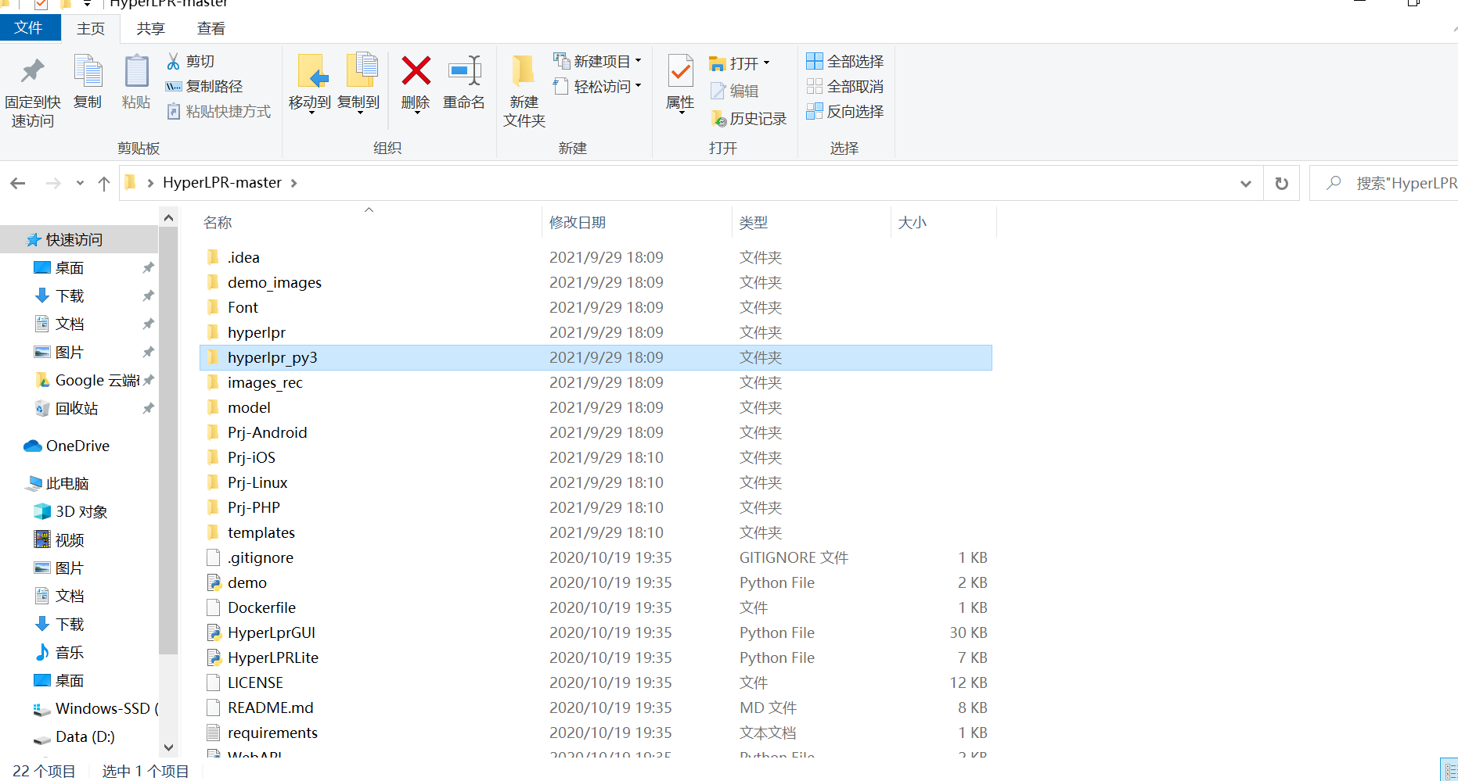Viewport: 1458px width, 781px height.
Task: Click the 剪切 (Cut) icon
Action: (x=174, y=60)
